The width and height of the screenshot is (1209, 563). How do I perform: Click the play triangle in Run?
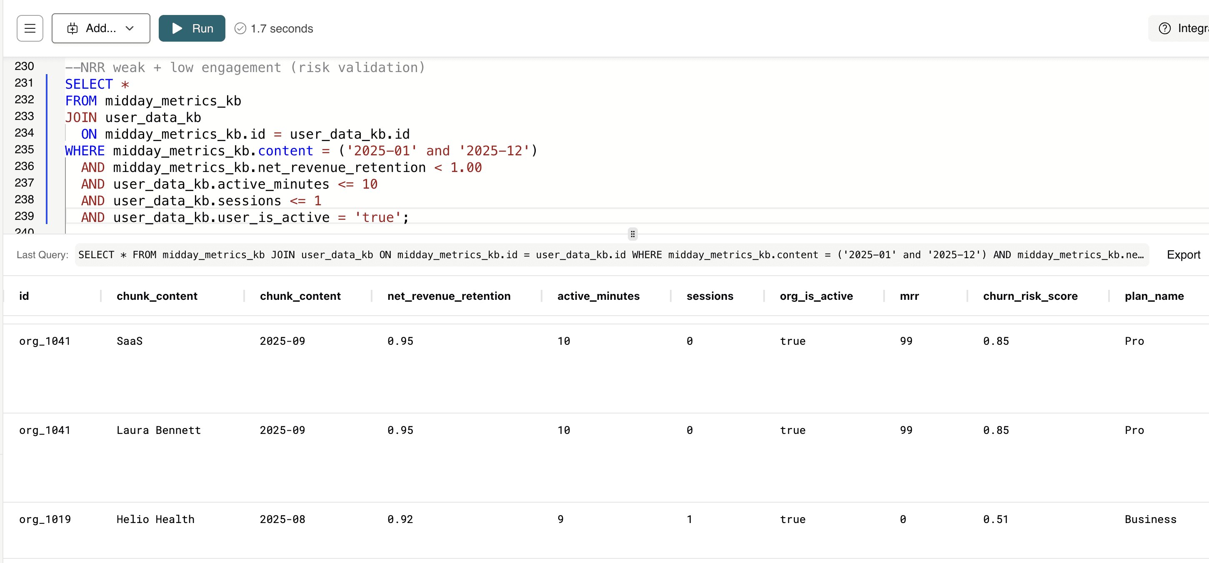pos(177,29)
